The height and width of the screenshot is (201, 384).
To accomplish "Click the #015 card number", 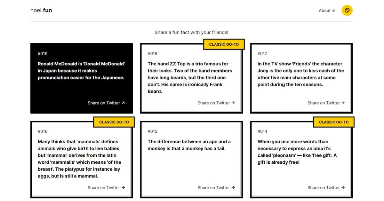I will click(152, 131).
